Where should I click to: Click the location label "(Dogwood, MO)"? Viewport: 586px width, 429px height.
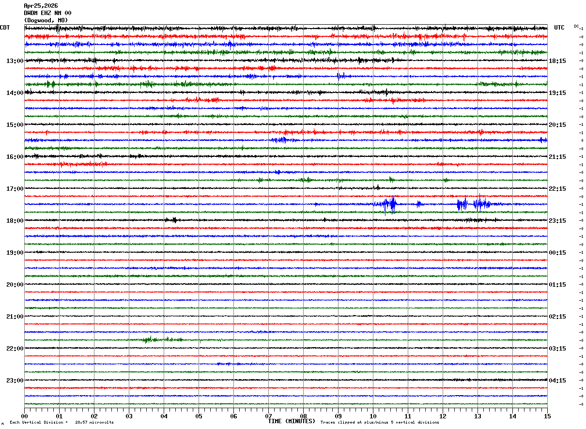(46, 20)
